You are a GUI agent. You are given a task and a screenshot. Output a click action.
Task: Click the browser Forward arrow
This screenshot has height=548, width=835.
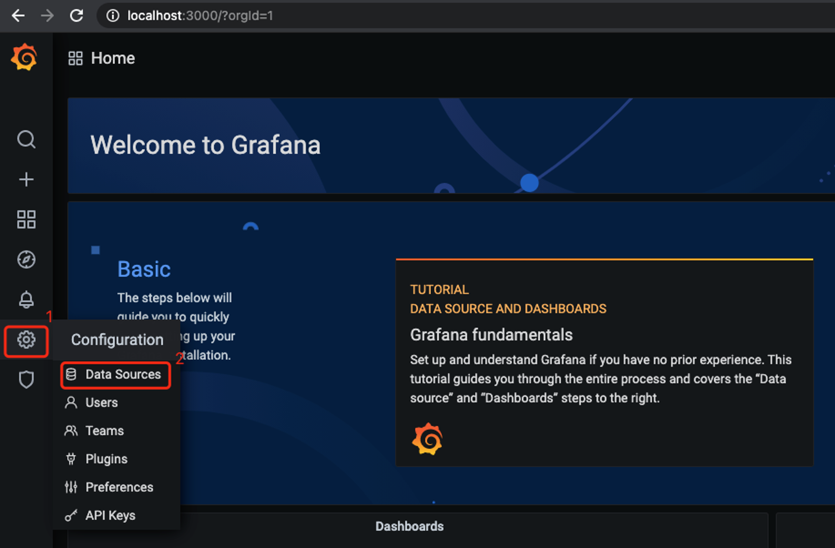point(47,16)
